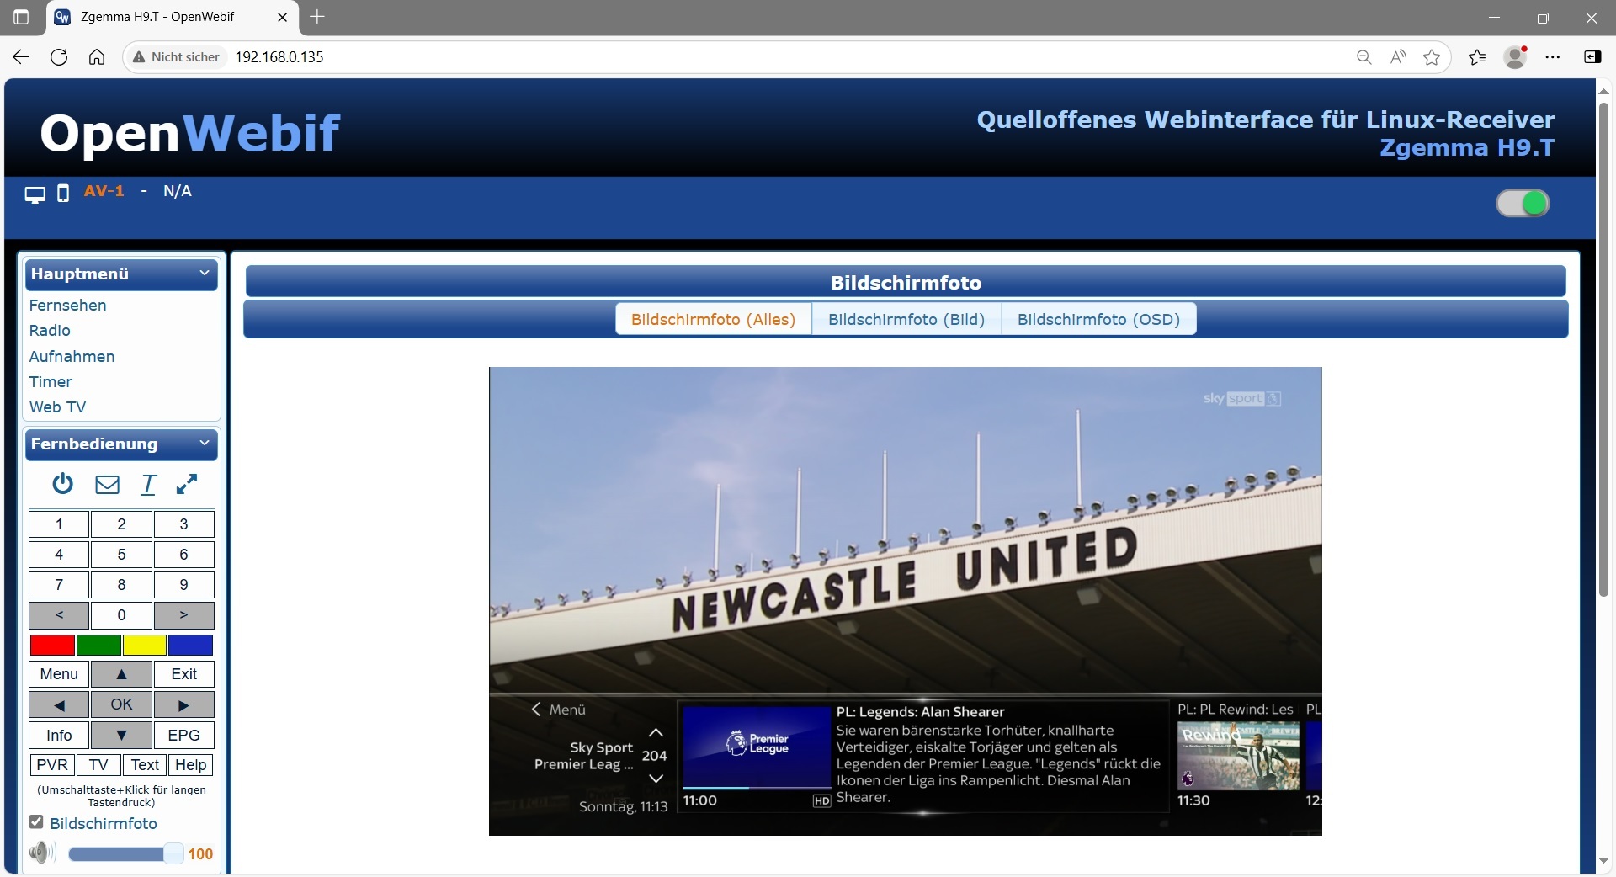Image resolution: width=1616 pixels, height=877 pixels.
Task: Open Web TV in main menu
Action: point(57,407)
